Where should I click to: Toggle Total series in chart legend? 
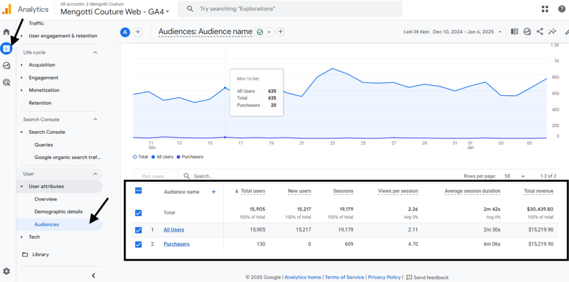click(141, 157)
